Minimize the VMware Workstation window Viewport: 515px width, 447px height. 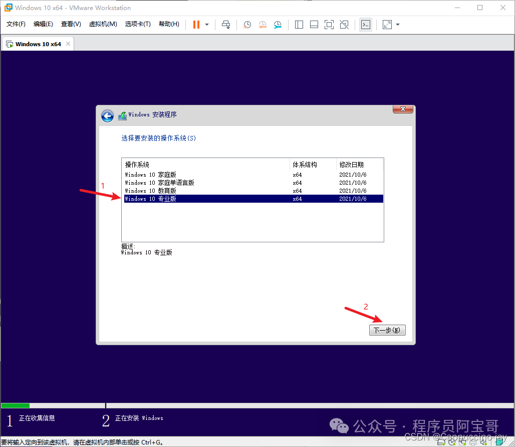(x=457, y=8)
